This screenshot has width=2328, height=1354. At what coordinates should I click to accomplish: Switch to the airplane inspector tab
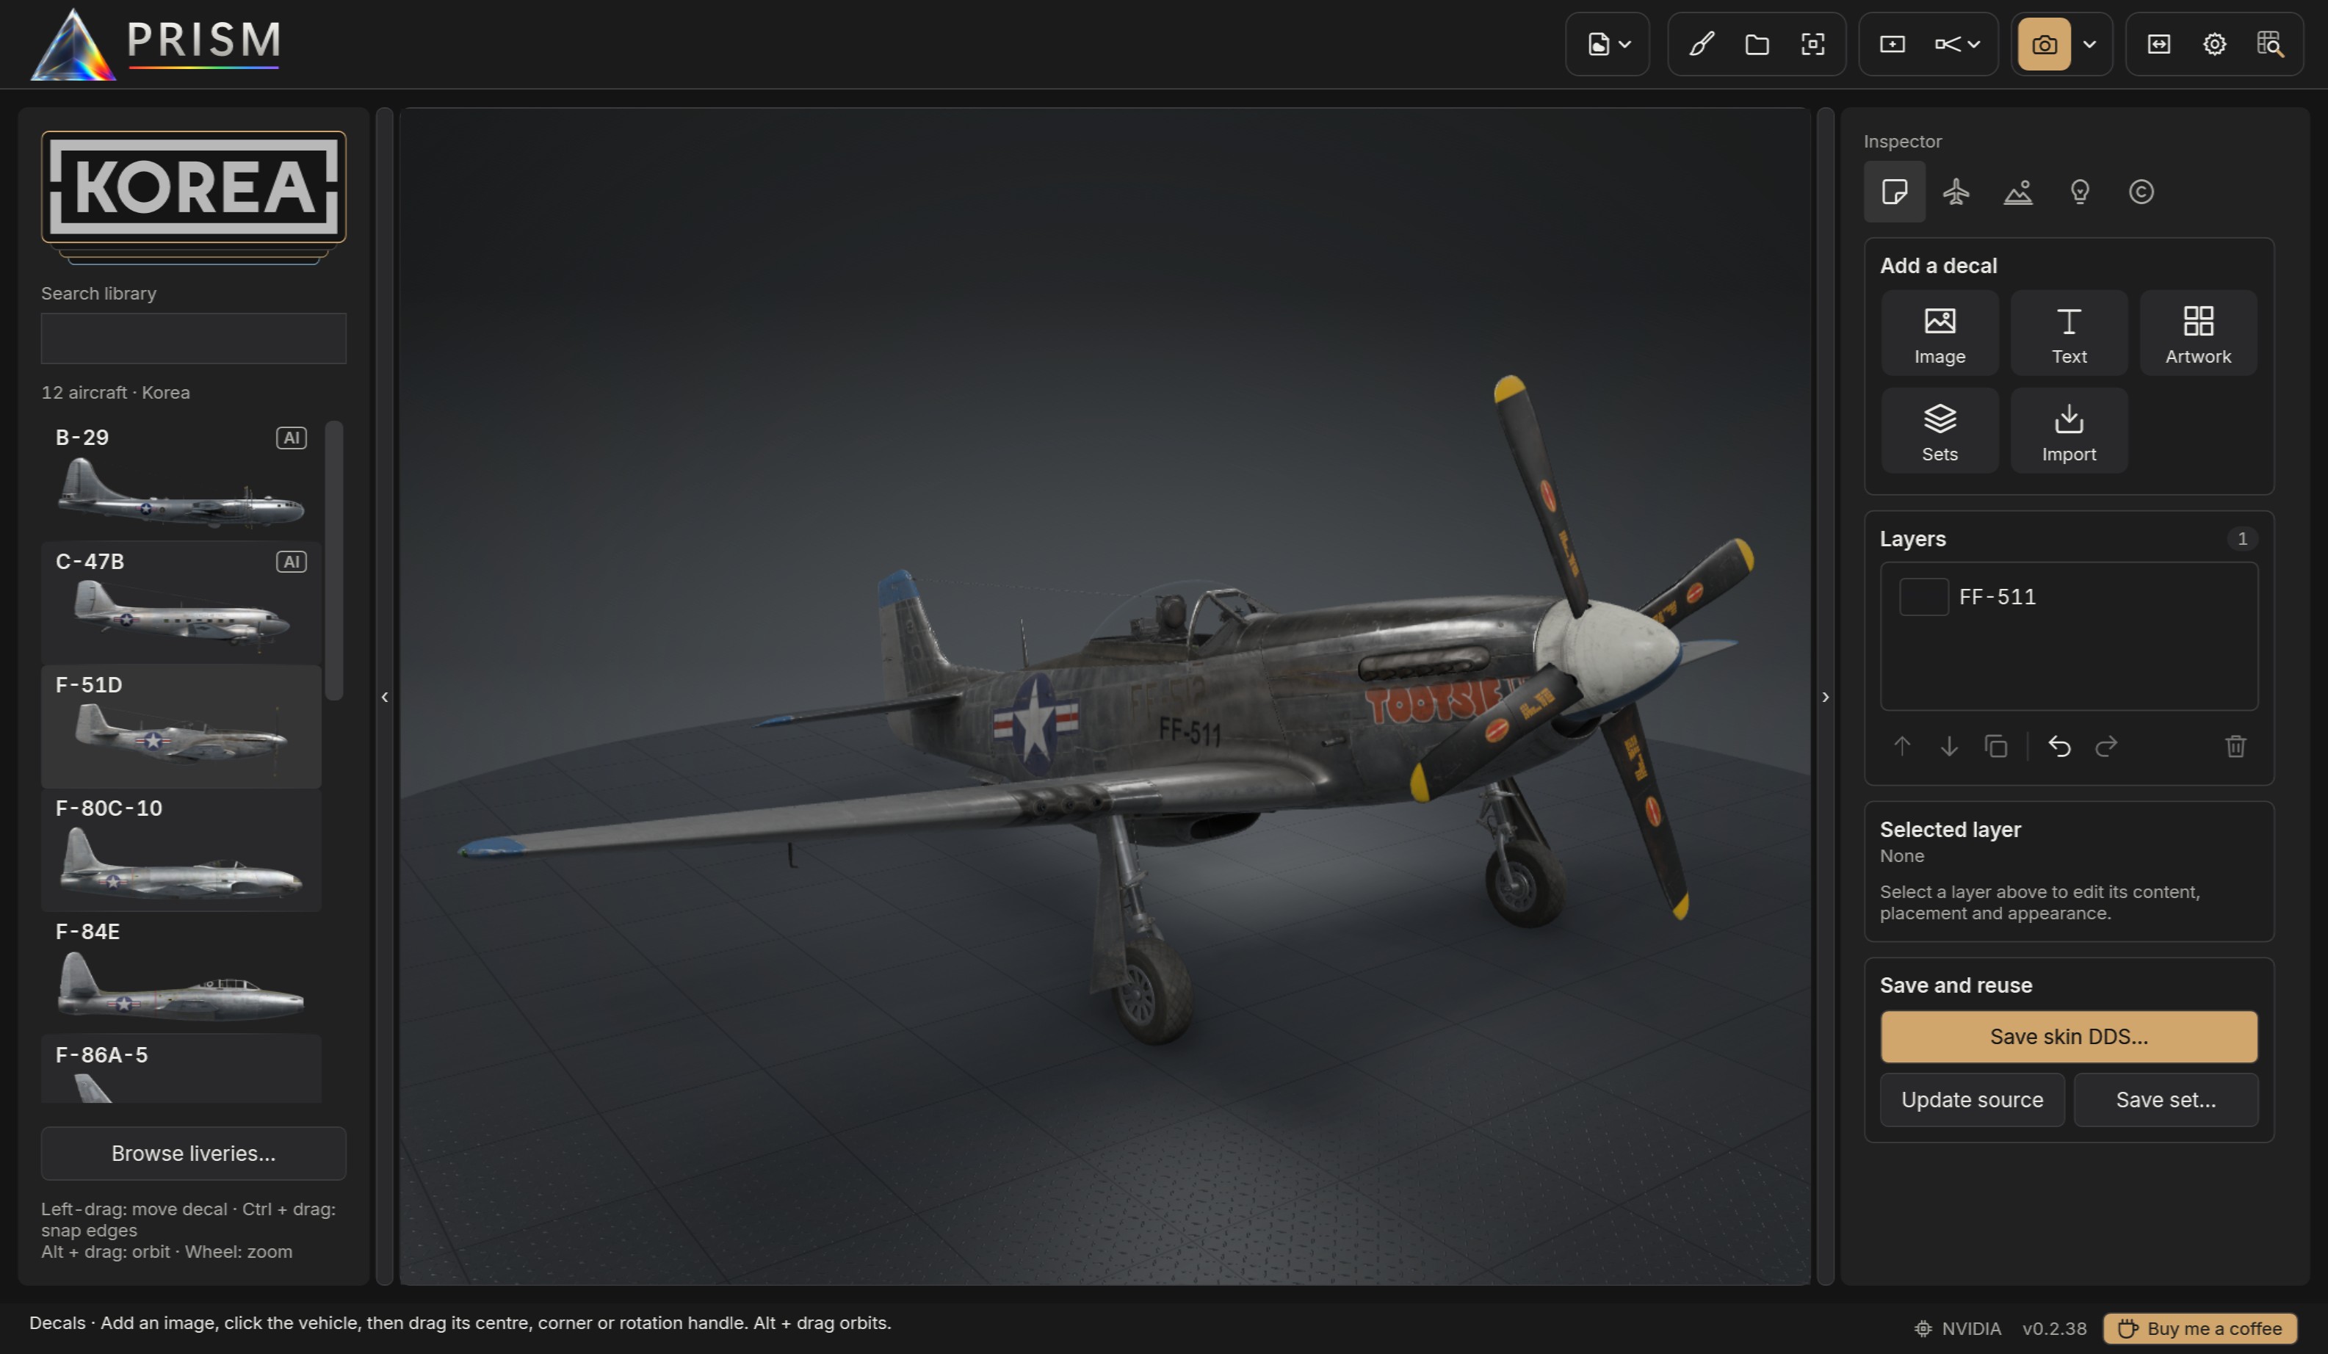(x=1956, y=191)
